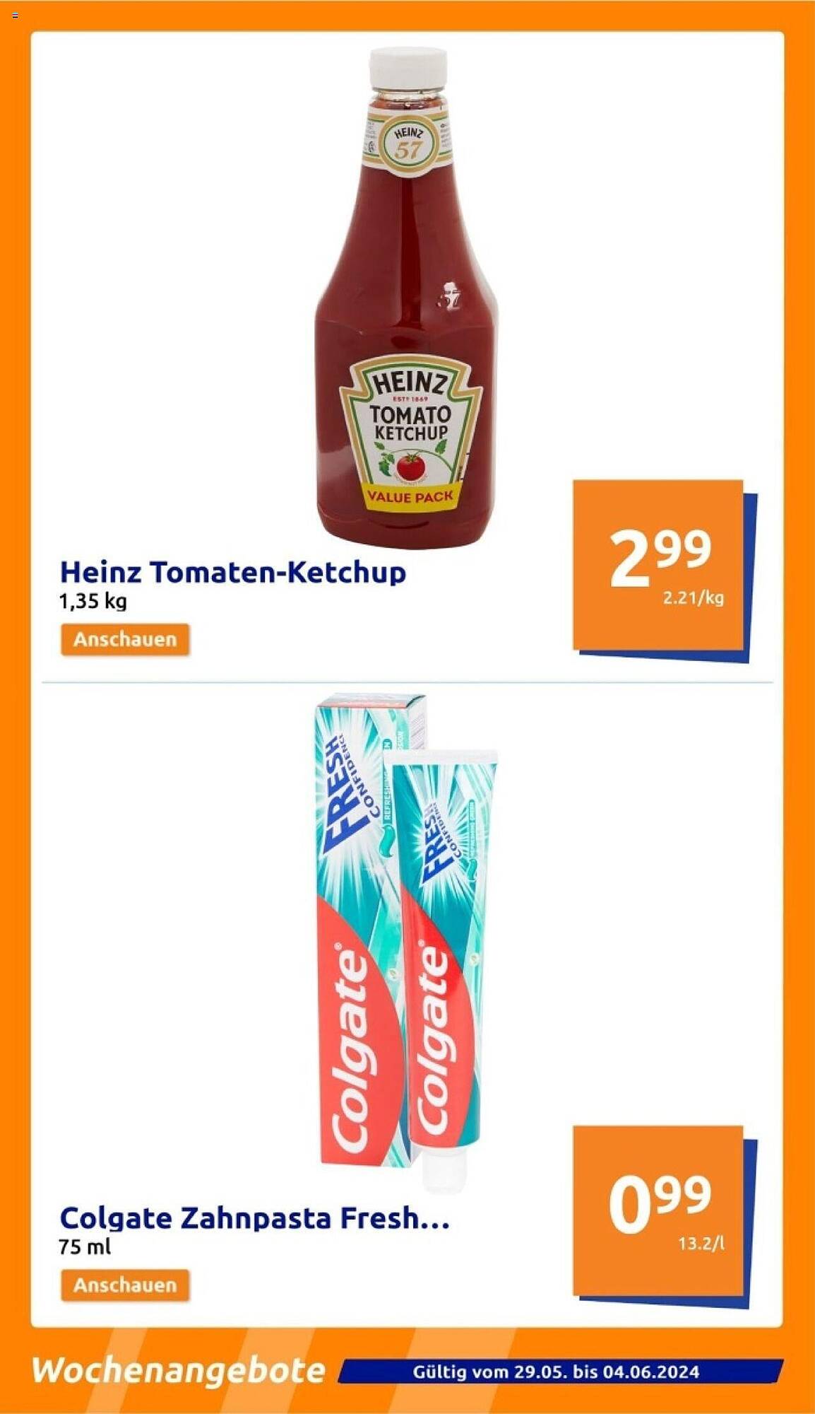
Task: Click the 1,35 kg weight text
Action: point(93,602)
